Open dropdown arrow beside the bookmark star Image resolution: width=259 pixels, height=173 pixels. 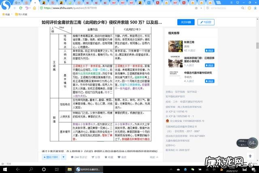(x=201, y=8)
